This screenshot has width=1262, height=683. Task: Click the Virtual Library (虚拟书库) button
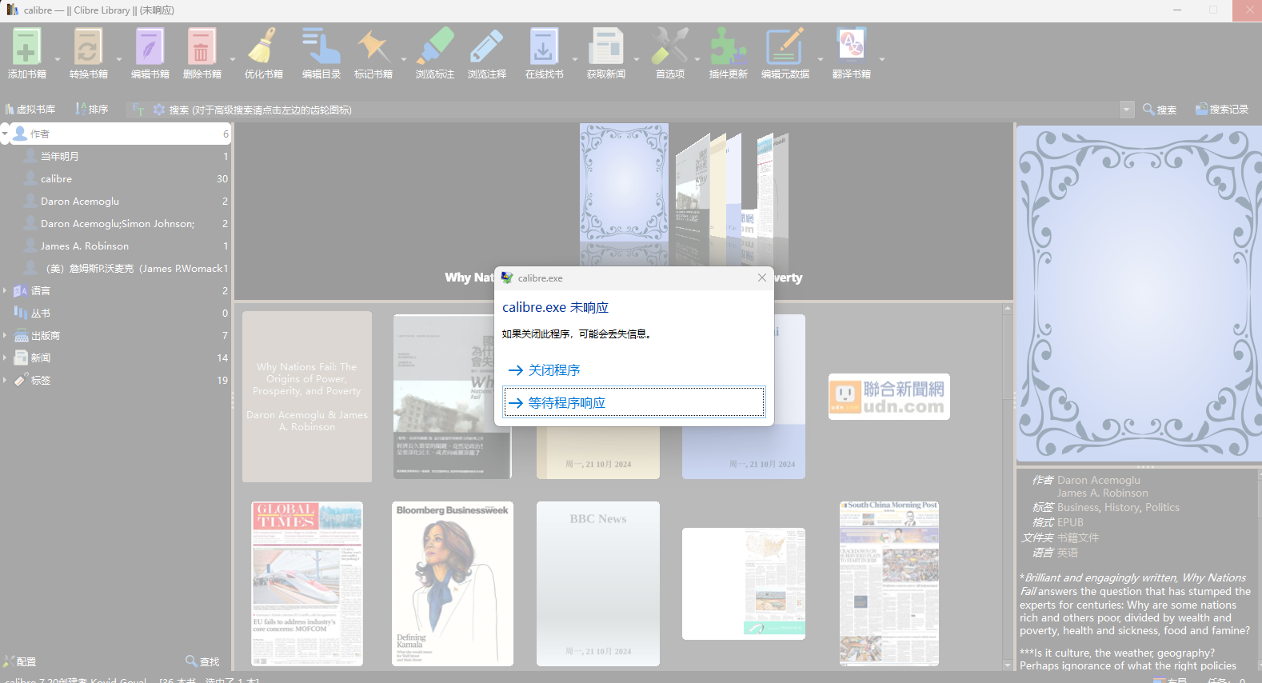[x=30, y=110]
